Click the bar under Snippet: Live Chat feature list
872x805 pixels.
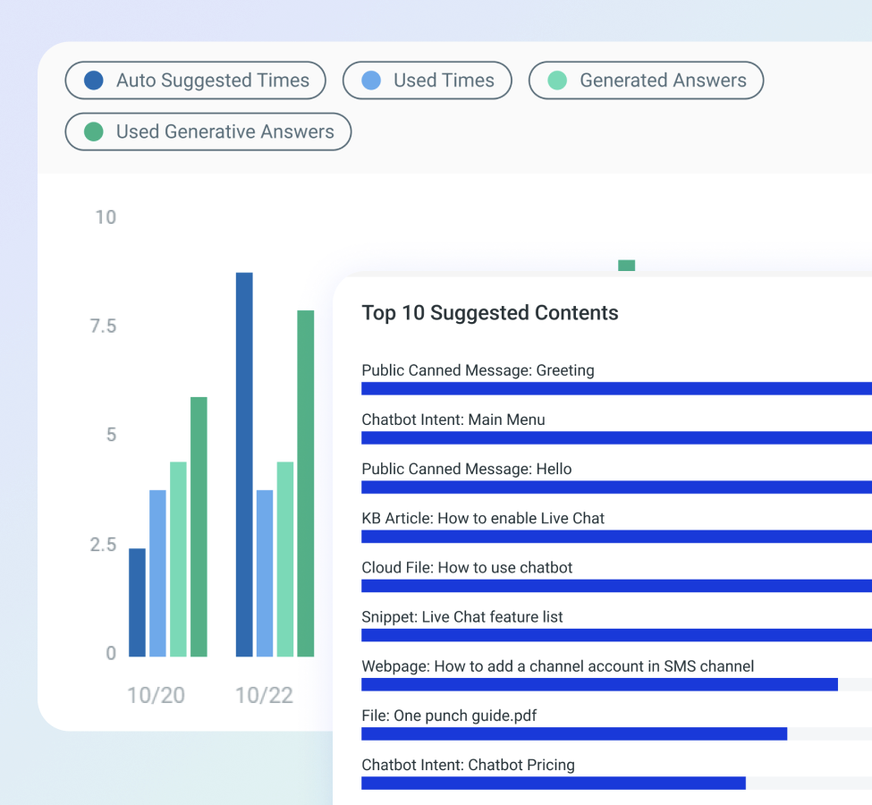point(617,635)
